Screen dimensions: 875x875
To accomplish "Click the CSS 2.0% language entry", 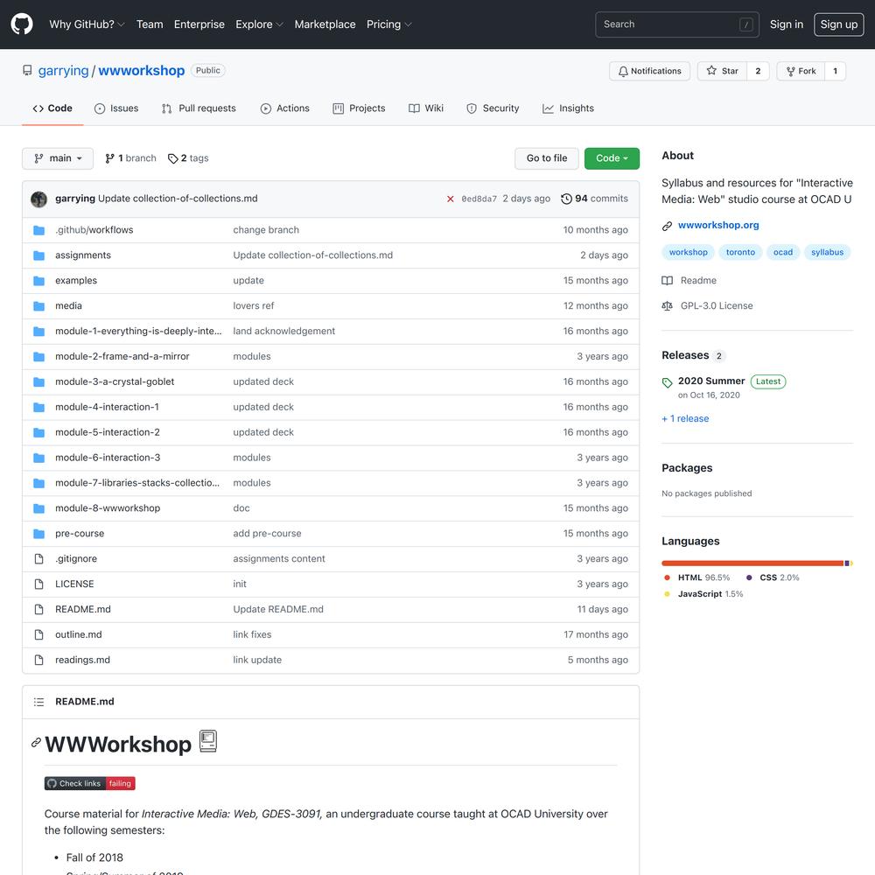I will 773,577.
